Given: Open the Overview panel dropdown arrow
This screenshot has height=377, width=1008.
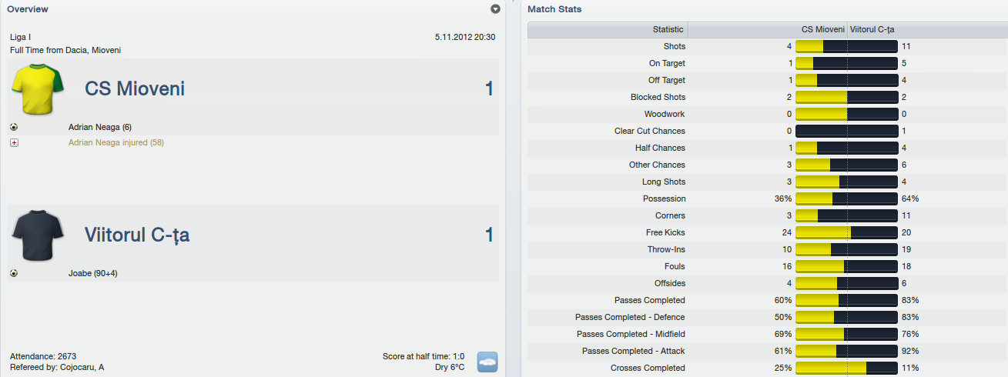Looking at the screenshot, I should tap(495, 9).
